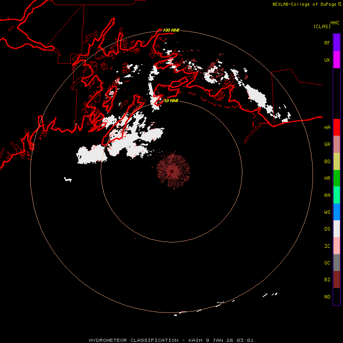The image size is (343, 343).
Task: Click the 100 NMI range ring label
Action: 171,30
